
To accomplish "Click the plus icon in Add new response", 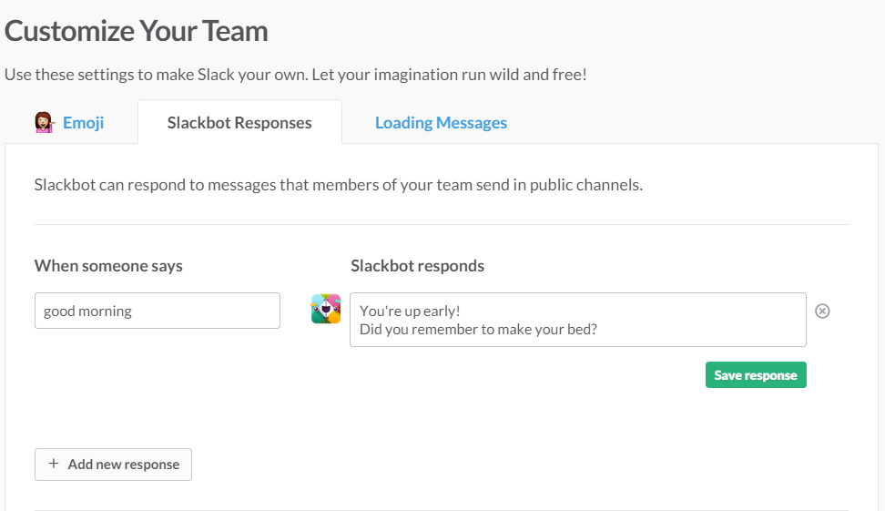I will click(x=54, y=464).
